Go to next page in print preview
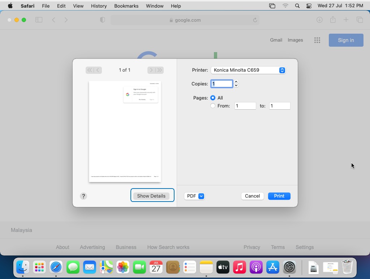Viewport: 370px width, 279px height. pyautogui.click(x=151, y=70)
